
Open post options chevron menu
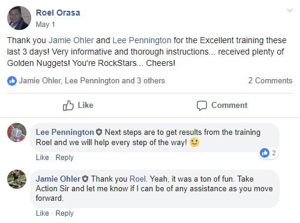pyautogui.click(x=290, y=10)
